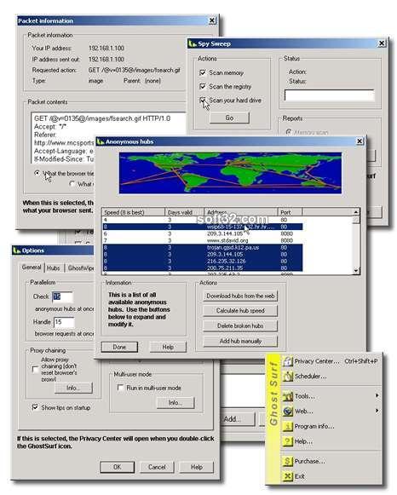The width and height of the screenshot is (397, 495).
Task: Click Info button under Multi-user mode
Action: 175,403
